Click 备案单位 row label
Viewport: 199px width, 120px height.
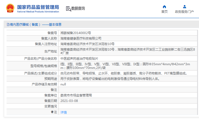[51, 95]
